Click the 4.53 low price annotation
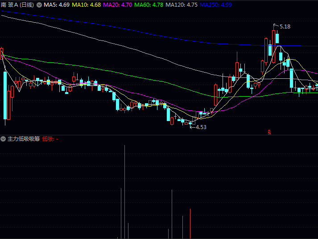Image resolution: width=318 pixels, height=239 pixels. click(x=201, y=127)
